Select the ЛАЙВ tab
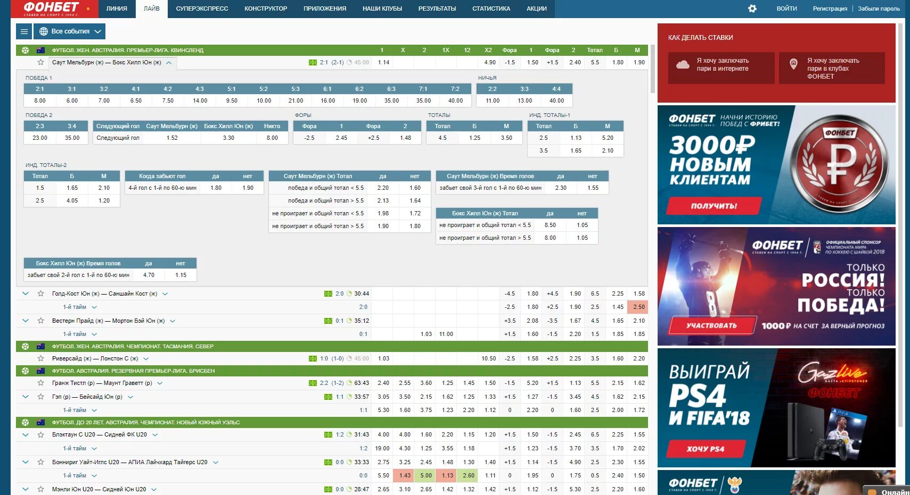 click(152, 9)
